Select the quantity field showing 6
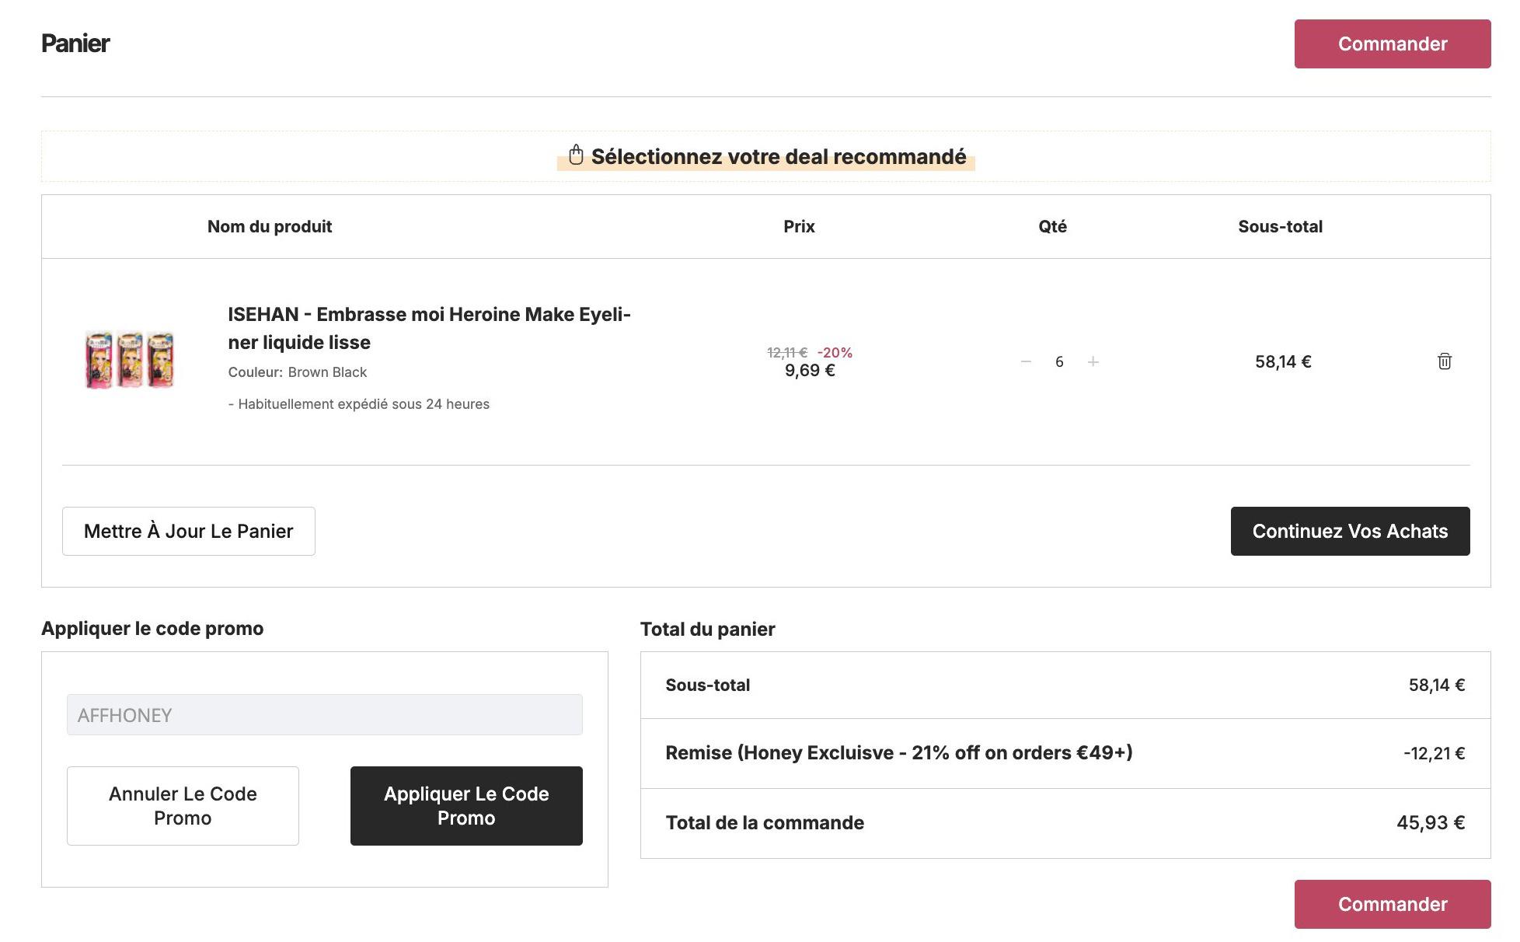The width and height of the screenshot is (1520, 942). (1059, 361)
